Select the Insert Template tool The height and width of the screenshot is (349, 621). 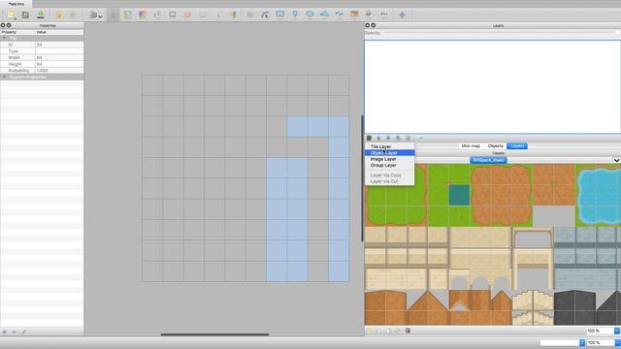pos(369,15)
